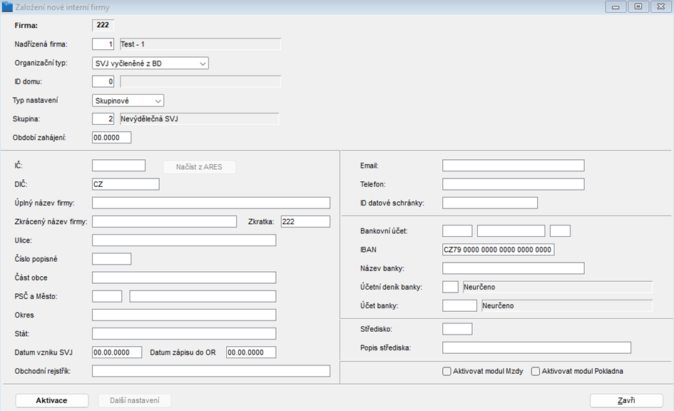Click the DIČ field containing CZ
Image resolution: width=674 pixels, height=411 pixels.
click(x=126, y=184)
